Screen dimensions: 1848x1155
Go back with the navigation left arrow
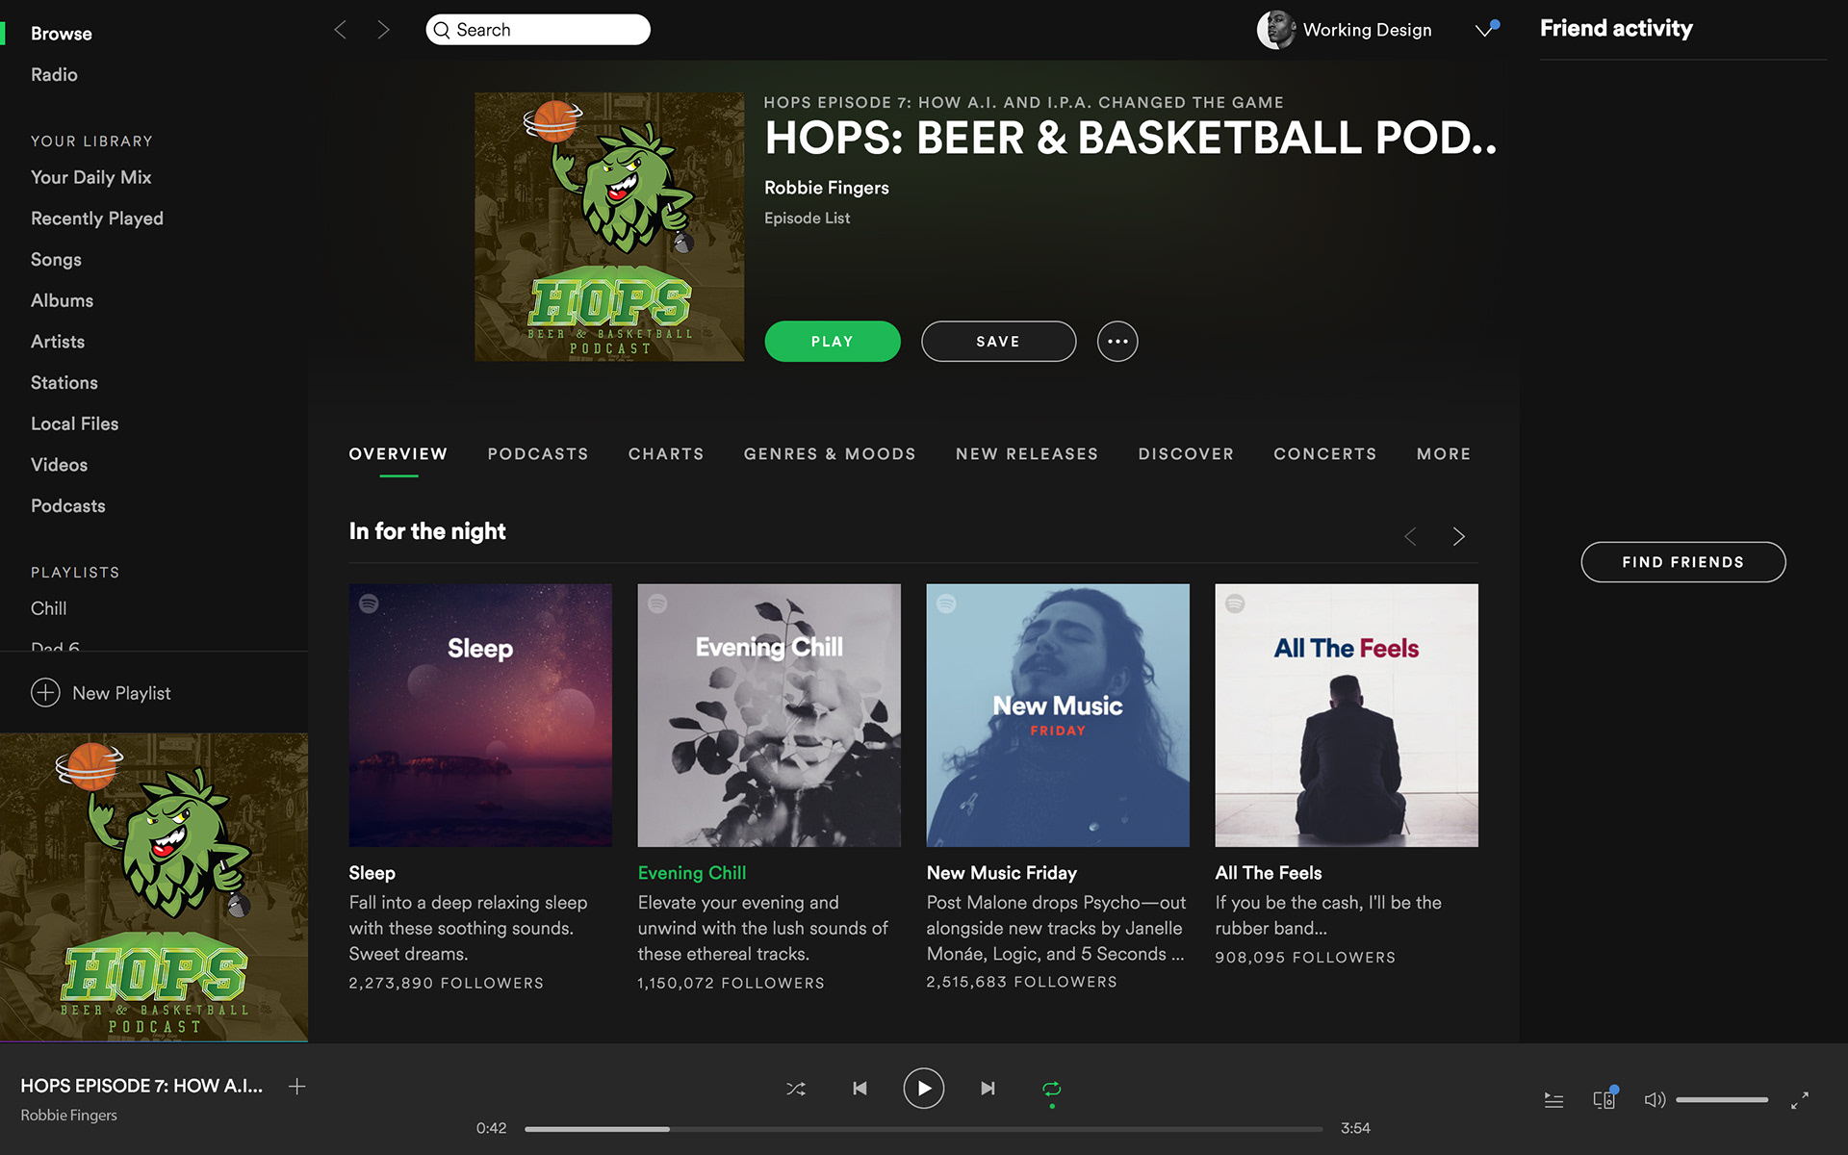[340, 30]
